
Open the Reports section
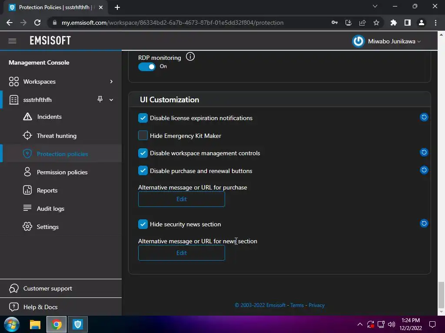pyautogui.click(x=47, y=190)
